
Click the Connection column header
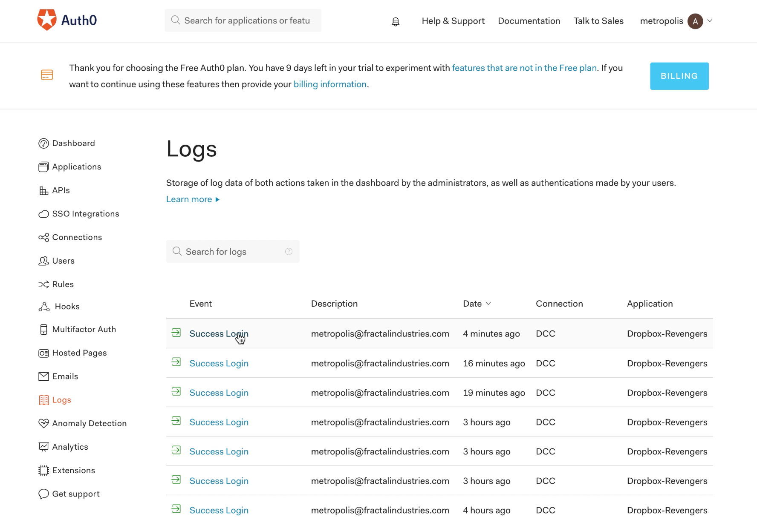[x=559, y=304]
